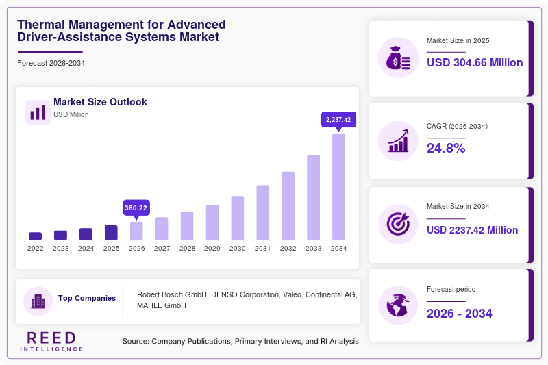Click the Forecast 2026-2034 subtitle
This screenshot has height=365, width=548.
[x=51, y=63]
